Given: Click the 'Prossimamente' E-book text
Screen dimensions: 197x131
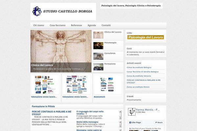Looking at the screenshot, I should click(x=134, y=100).
